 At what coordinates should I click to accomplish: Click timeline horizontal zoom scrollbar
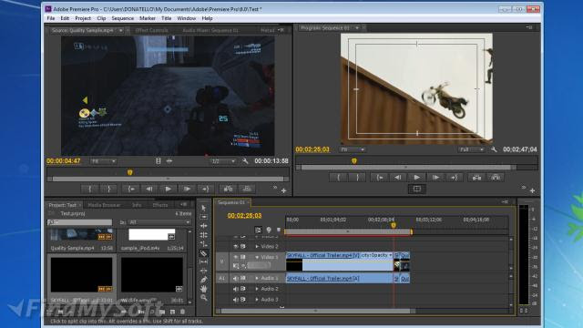tap(316, 311)
